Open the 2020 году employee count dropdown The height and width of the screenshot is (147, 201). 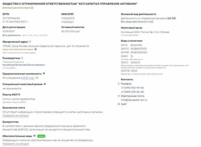28,78
